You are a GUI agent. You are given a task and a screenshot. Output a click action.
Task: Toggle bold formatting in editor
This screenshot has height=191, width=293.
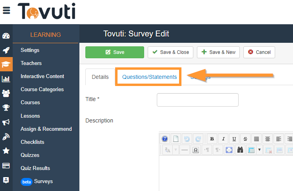coord(212,139)
